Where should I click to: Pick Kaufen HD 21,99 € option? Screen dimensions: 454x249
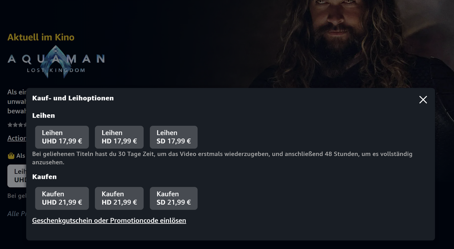point(119,198)
